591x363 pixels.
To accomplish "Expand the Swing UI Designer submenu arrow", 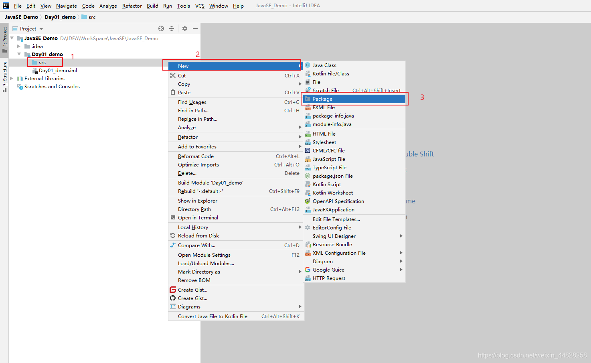I will 401,236.
